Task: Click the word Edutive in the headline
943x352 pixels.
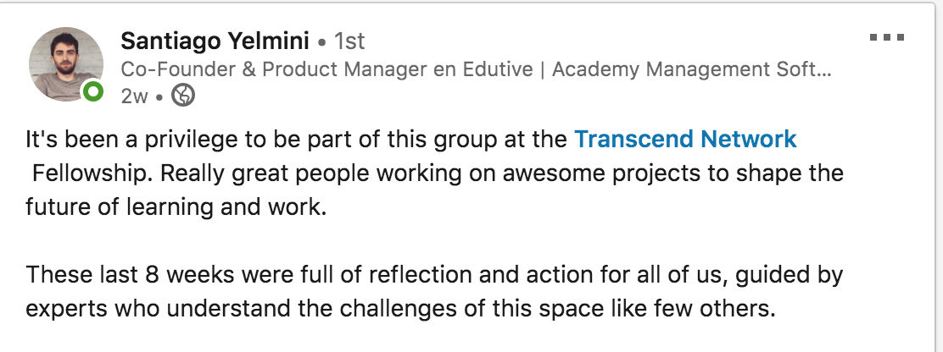Action: pos(497,69)
